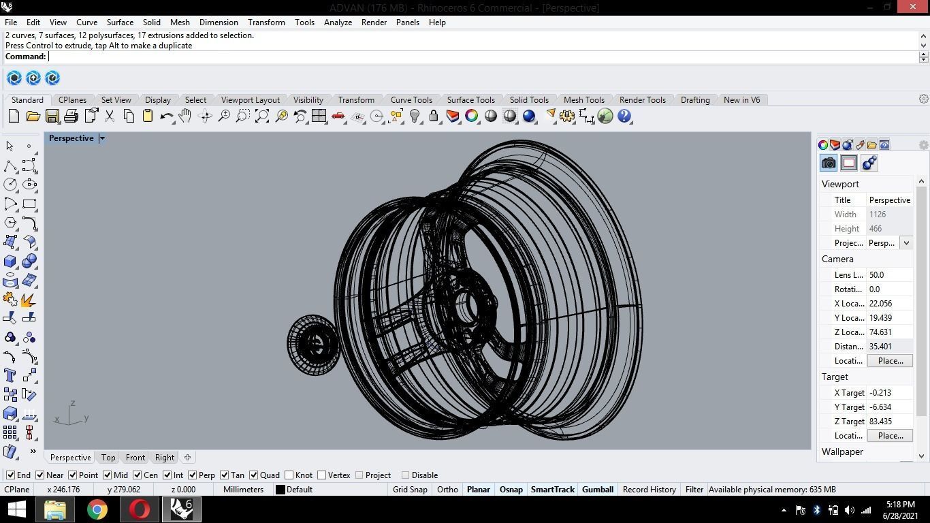
Task: Open Options with the gear icon
Action: pyautogui.click(x=567, y=116)
